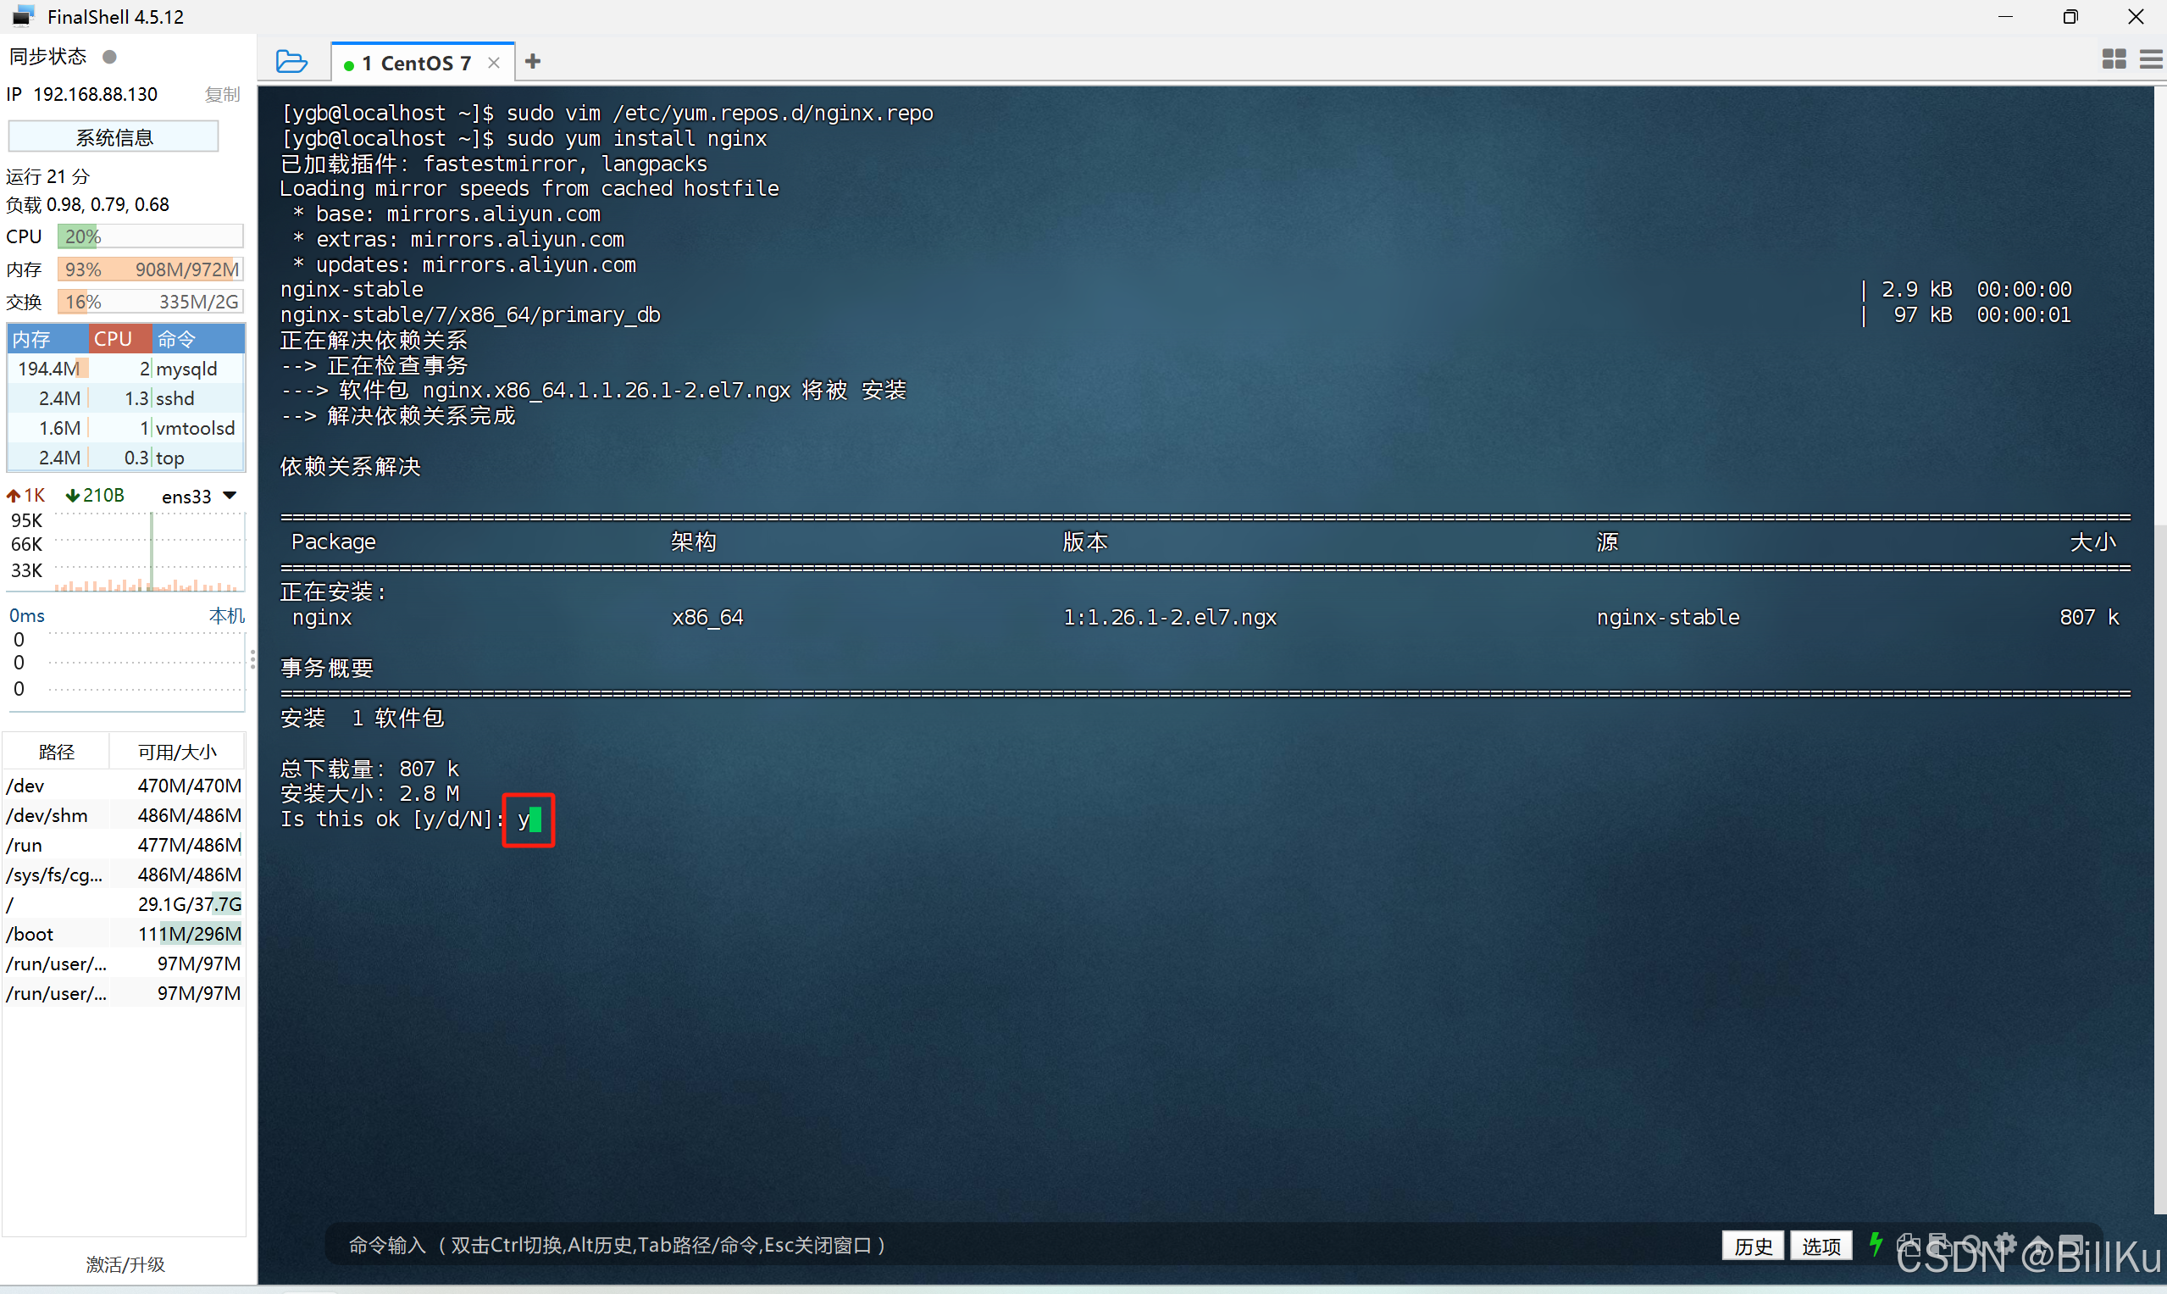Click nginx-stable source text in package table

[1667, 618]
